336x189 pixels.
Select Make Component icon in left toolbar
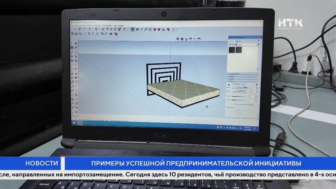point(76,43)
